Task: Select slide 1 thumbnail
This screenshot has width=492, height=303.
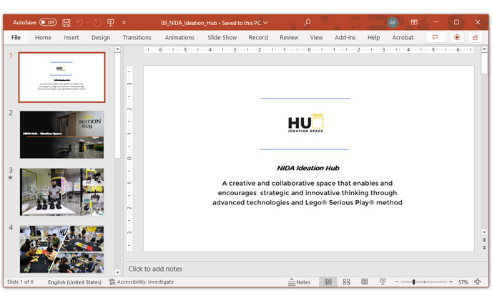Action: (x=62, y=77)
